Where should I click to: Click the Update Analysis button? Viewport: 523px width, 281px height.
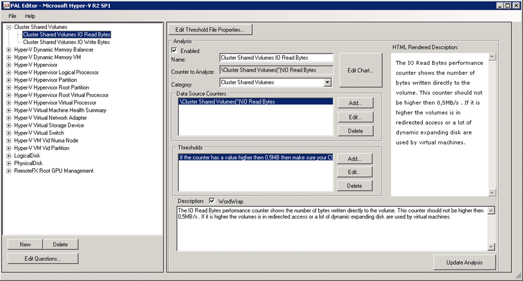point(465,262)
